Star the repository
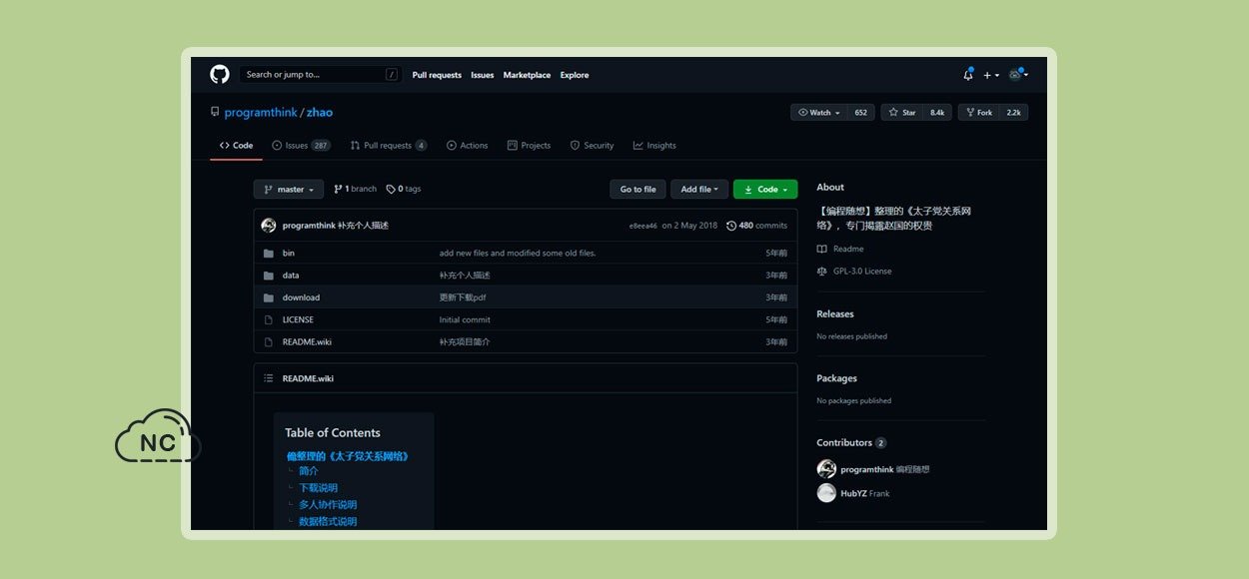The height and width of the screenshot is (579, 1249). point(901,113)
